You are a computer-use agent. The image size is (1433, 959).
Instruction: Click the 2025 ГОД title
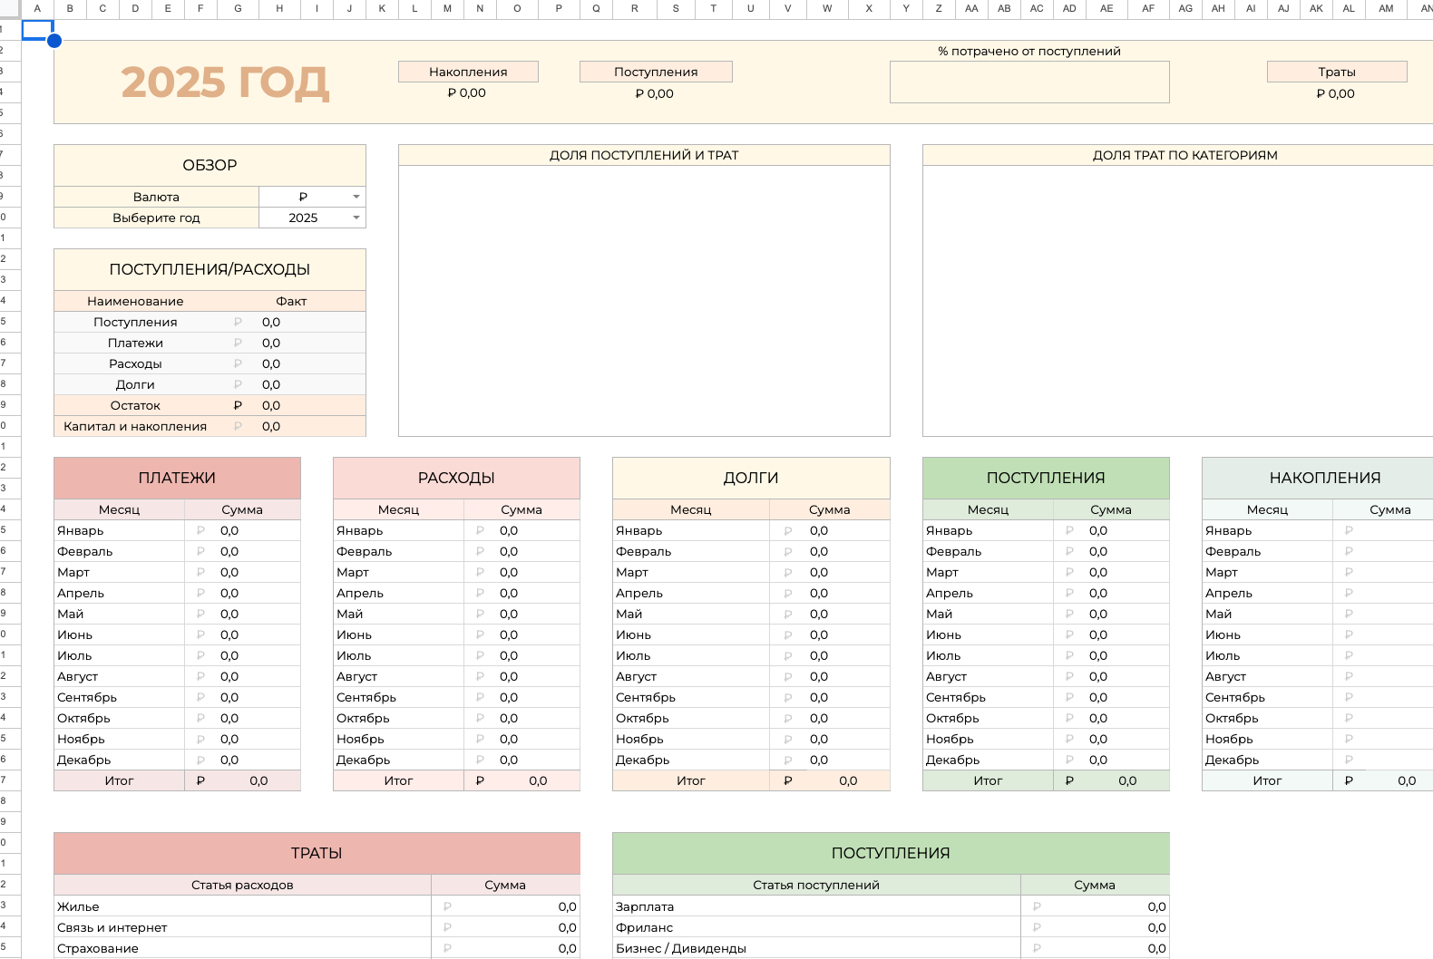click(x=224, y=82)
